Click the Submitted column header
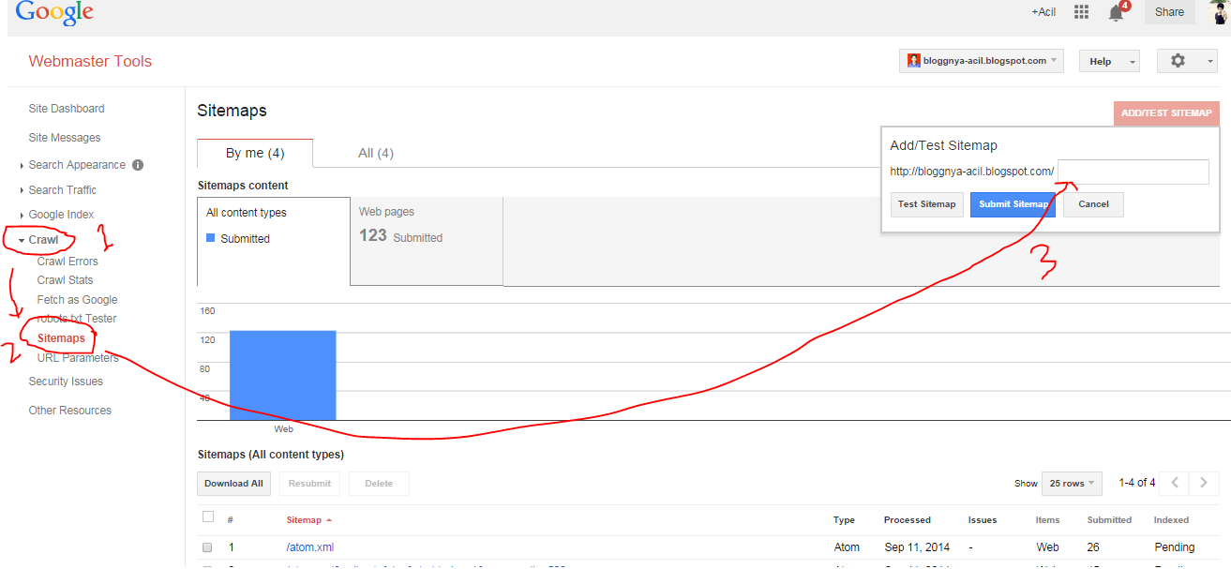 click(1109, 520)
